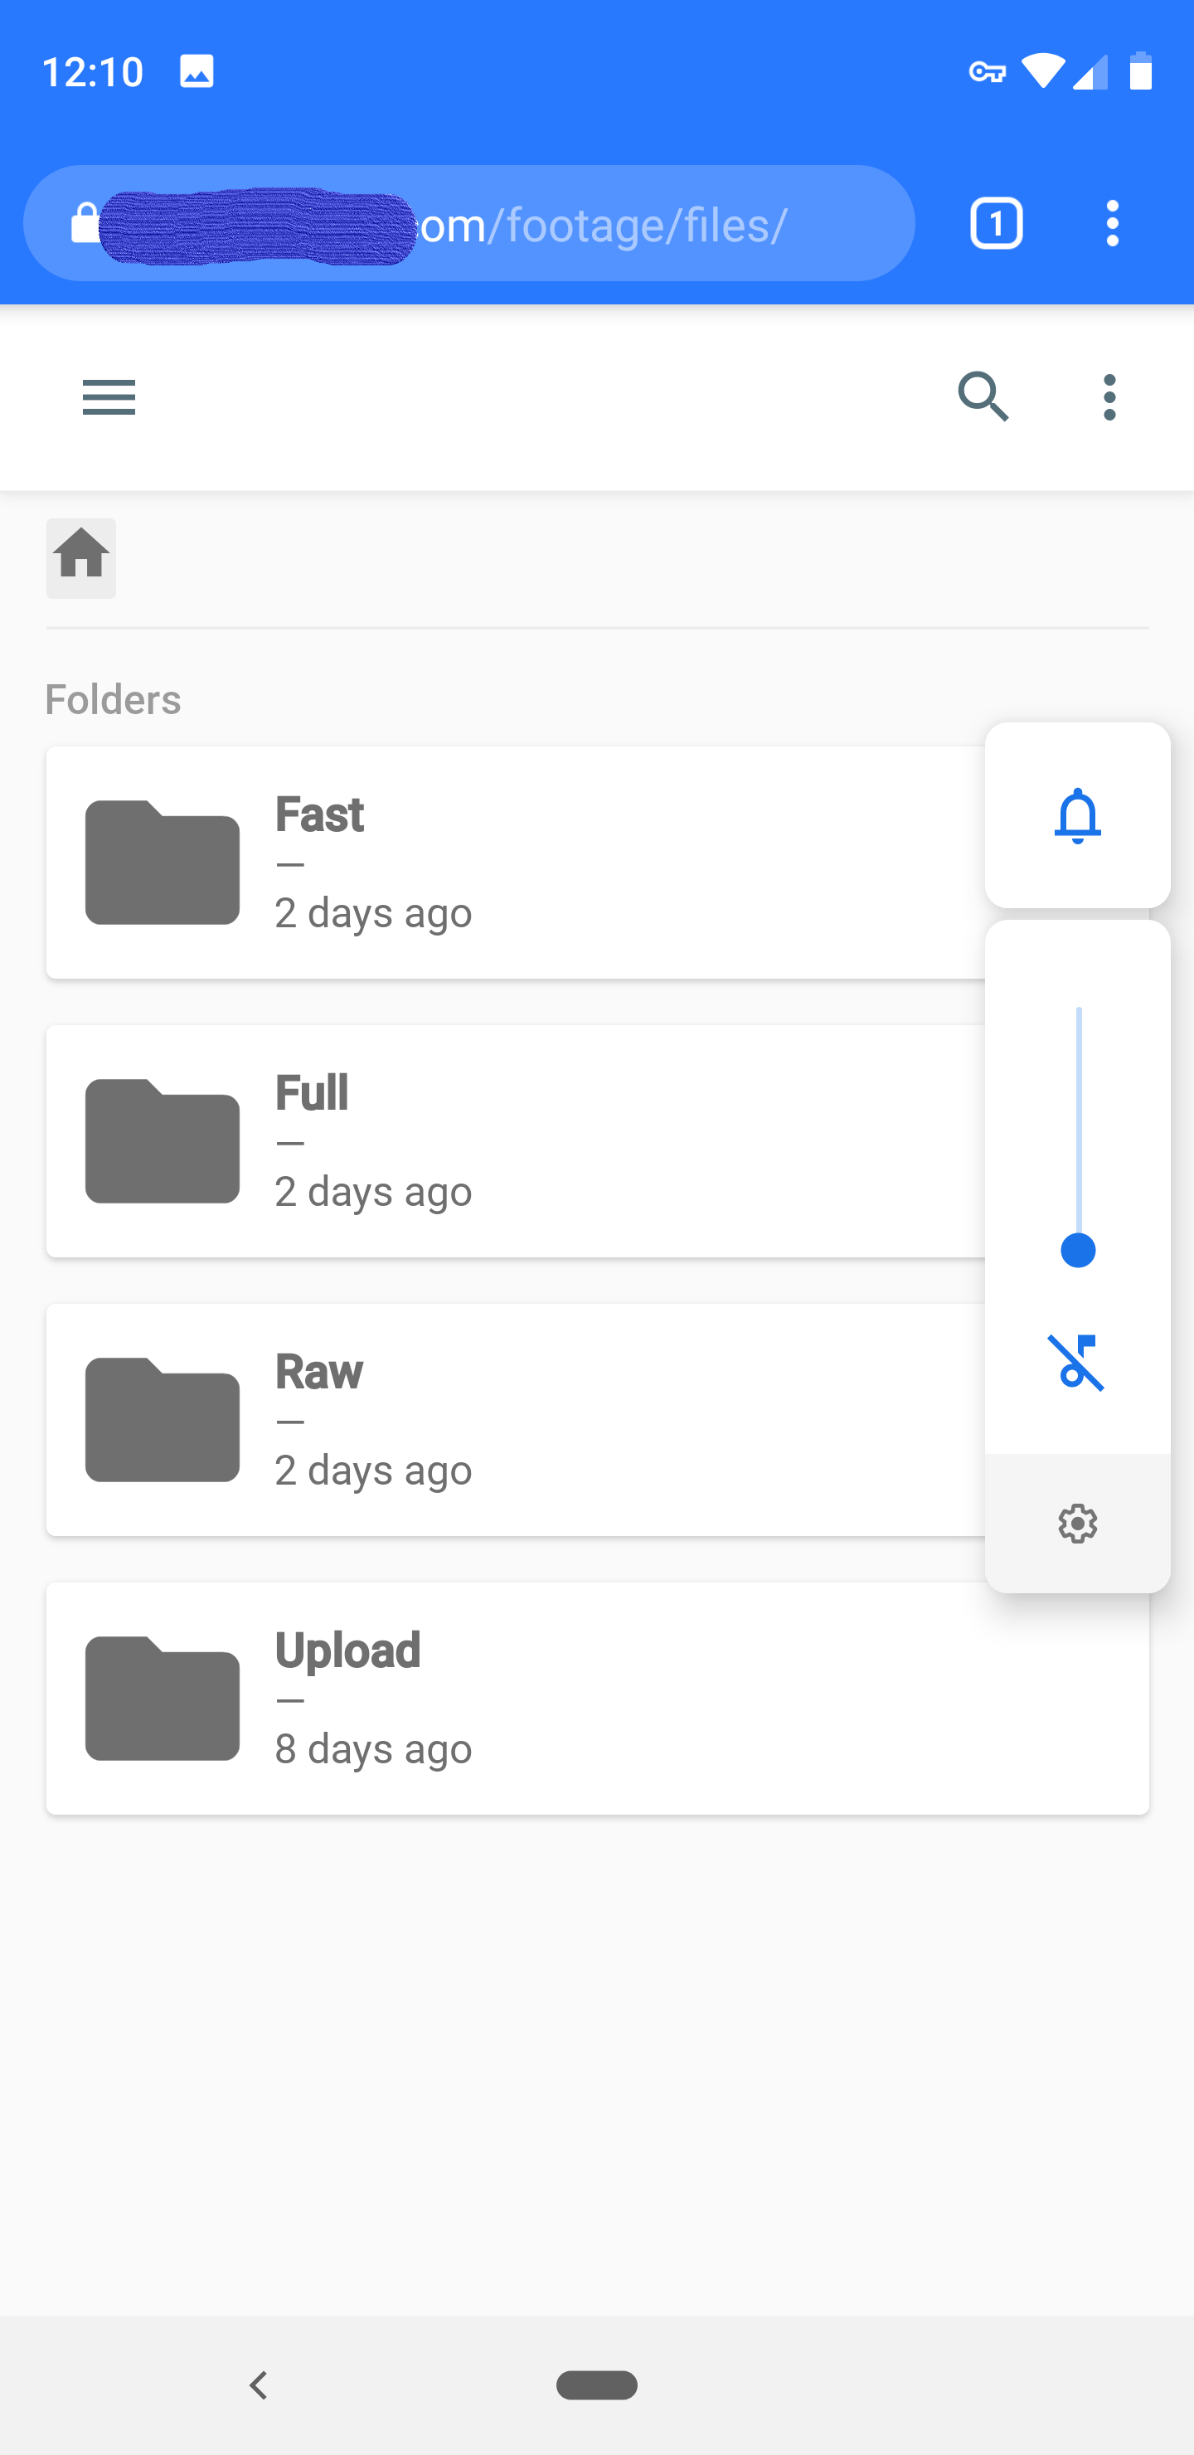Click the home breadcrumb icon
The height and width of the screenshot is (2455, 1194).
click(x=81, y=557)
